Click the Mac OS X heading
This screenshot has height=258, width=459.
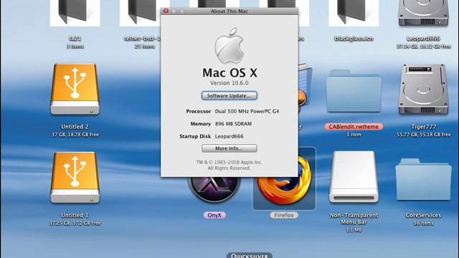(x=229, y=72)
